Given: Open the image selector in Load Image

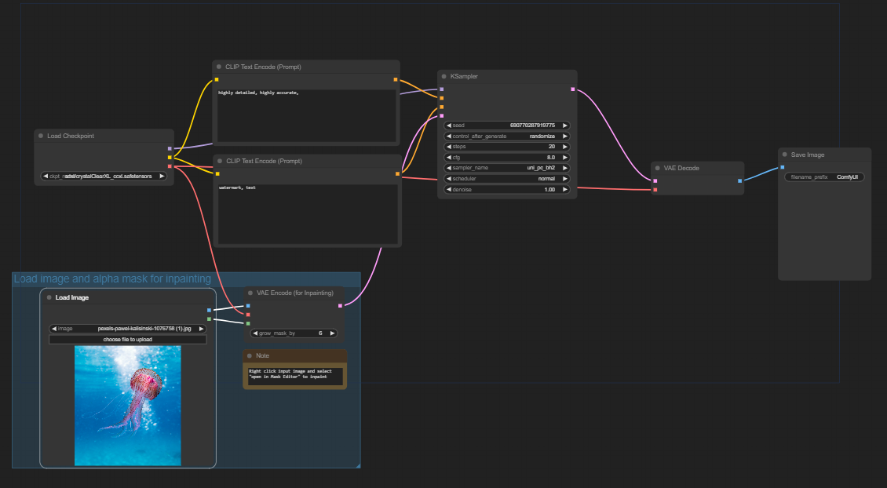Looking at the screenshot, I should pos(128,328).
